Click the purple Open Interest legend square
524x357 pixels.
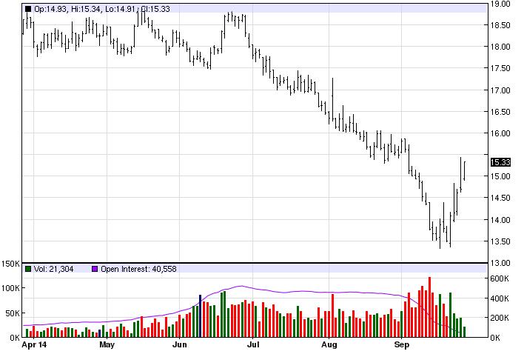coord(95,269)
